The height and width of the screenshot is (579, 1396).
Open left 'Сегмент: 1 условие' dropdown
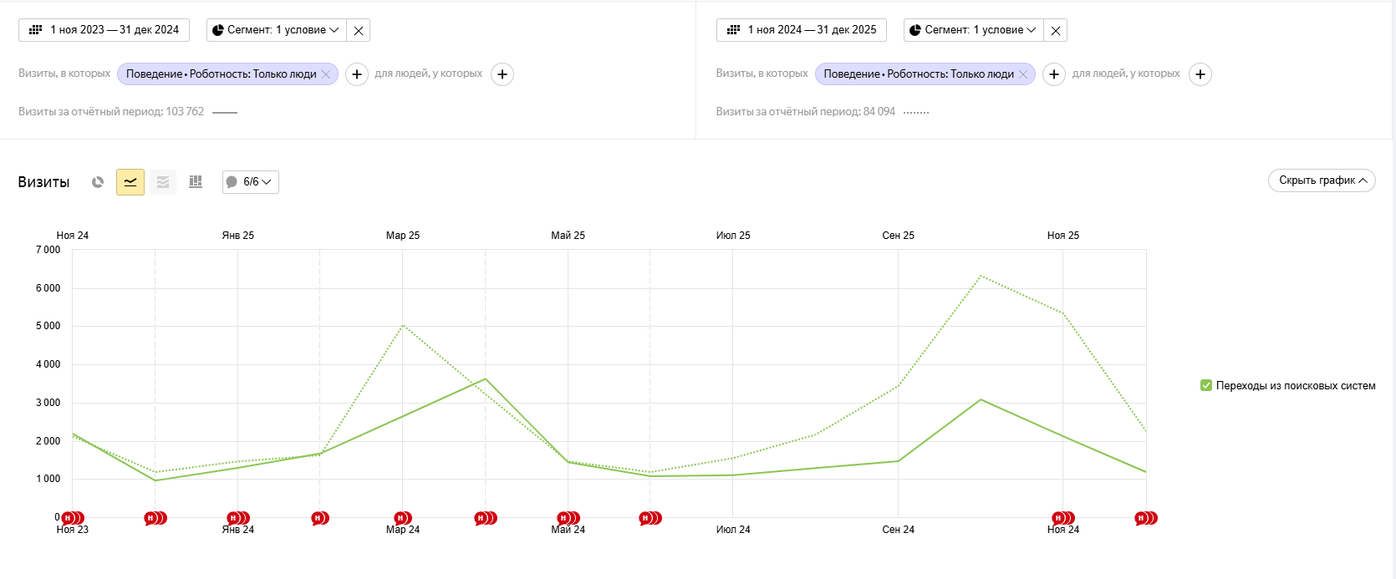275,30
